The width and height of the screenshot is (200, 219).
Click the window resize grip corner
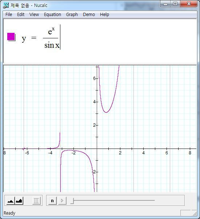point(195,213)
